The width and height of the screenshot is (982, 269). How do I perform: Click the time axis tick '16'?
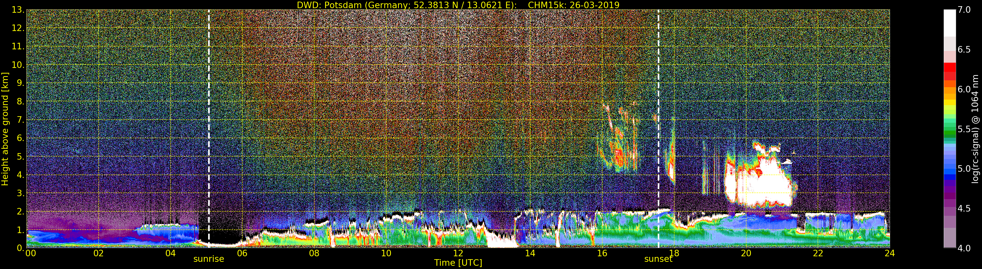point(602,253)
